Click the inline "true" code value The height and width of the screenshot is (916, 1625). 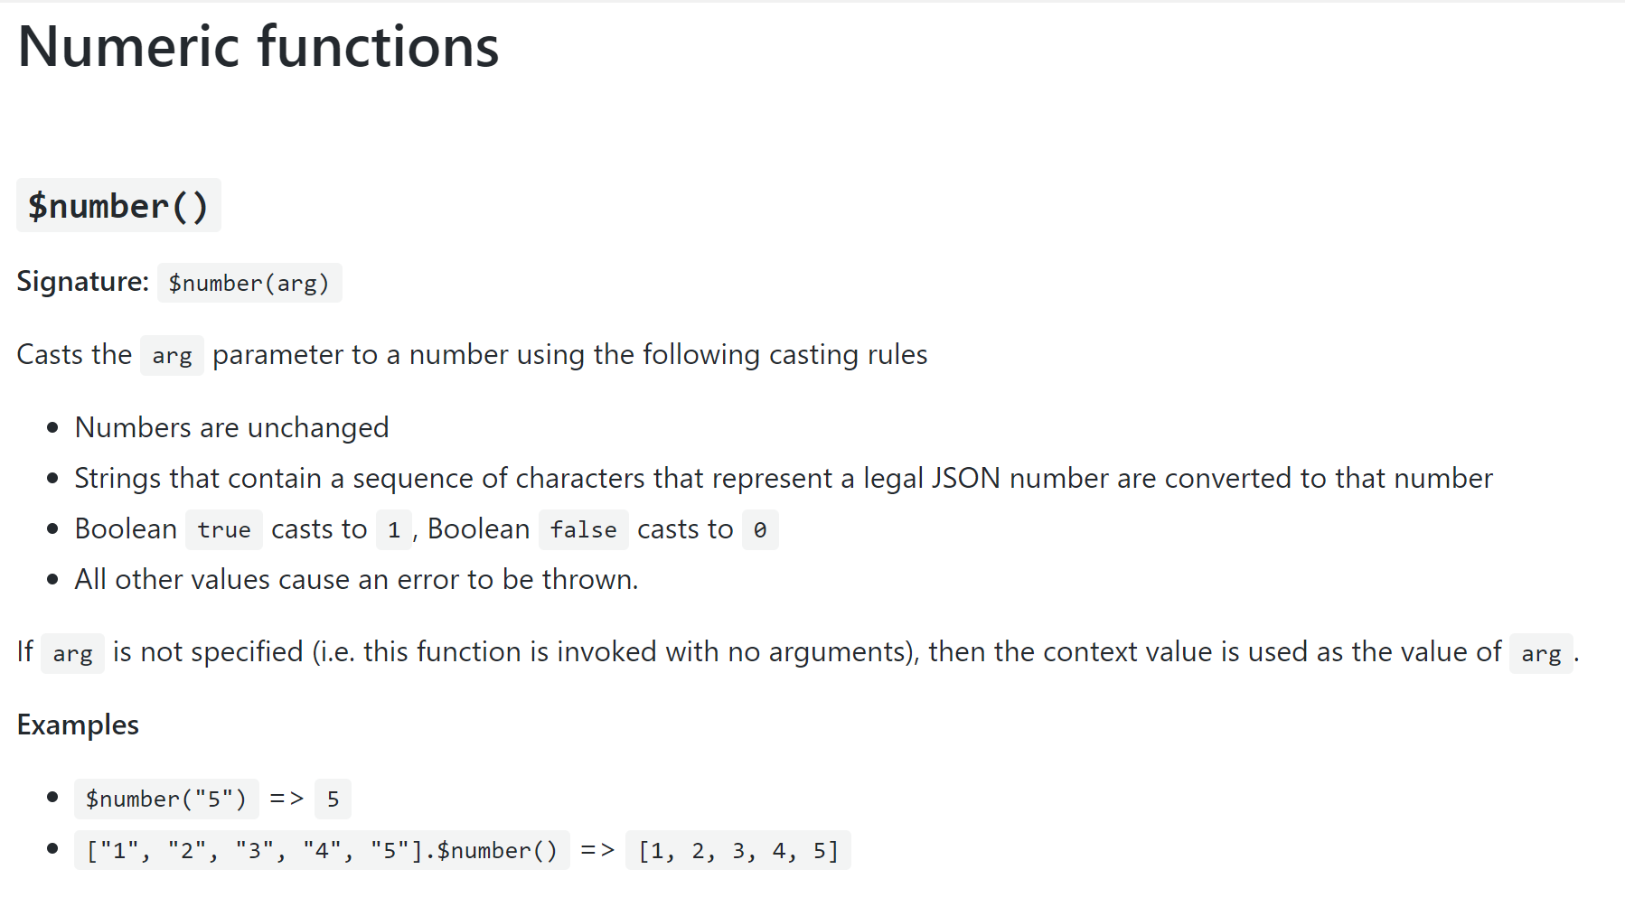pyautogui.click(x=223, y=530)
